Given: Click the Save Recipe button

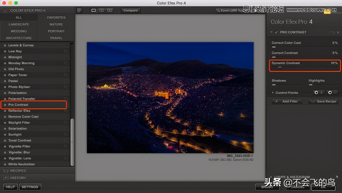Looking at the screenshot, I should pos(323,101).
